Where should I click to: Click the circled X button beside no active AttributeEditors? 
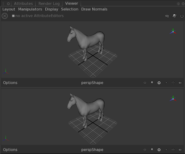5,16
